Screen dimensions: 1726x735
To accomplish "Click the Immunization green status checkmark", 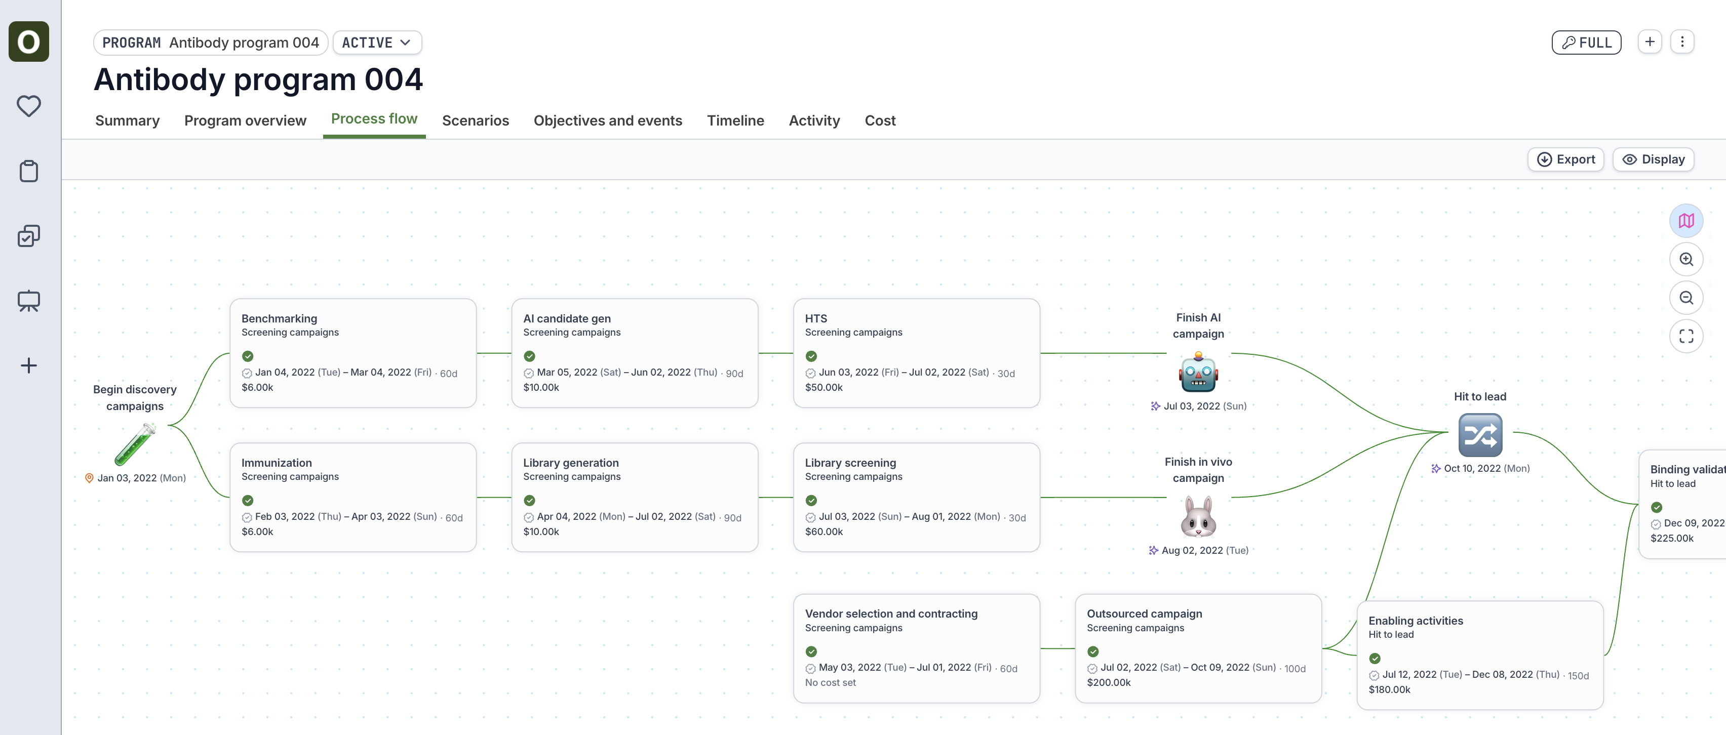I will click(248, 500).
